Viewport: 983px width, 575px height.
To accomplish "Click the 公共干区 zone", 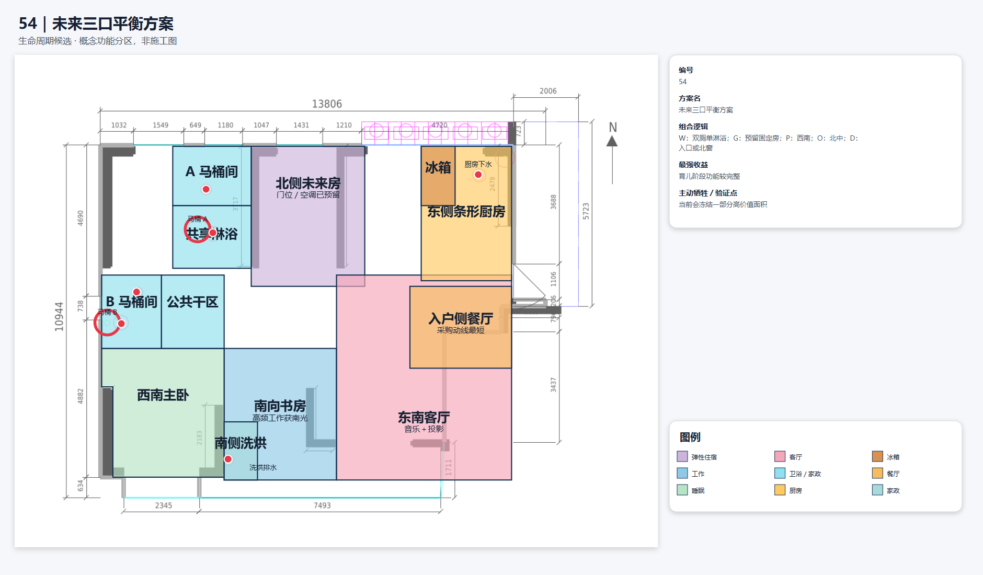I will click(x=193, y=312).
